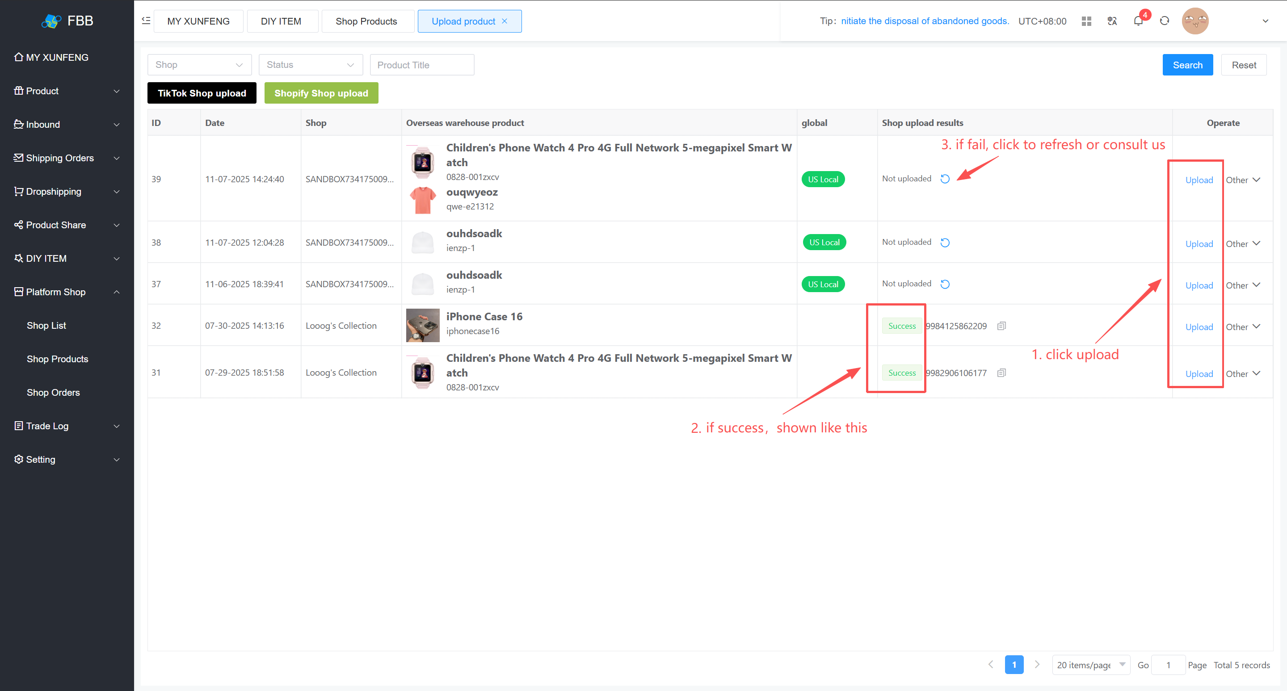Expand the Product sidebar menu
This screenshot has height=691, width=1287.
[67, 91]
